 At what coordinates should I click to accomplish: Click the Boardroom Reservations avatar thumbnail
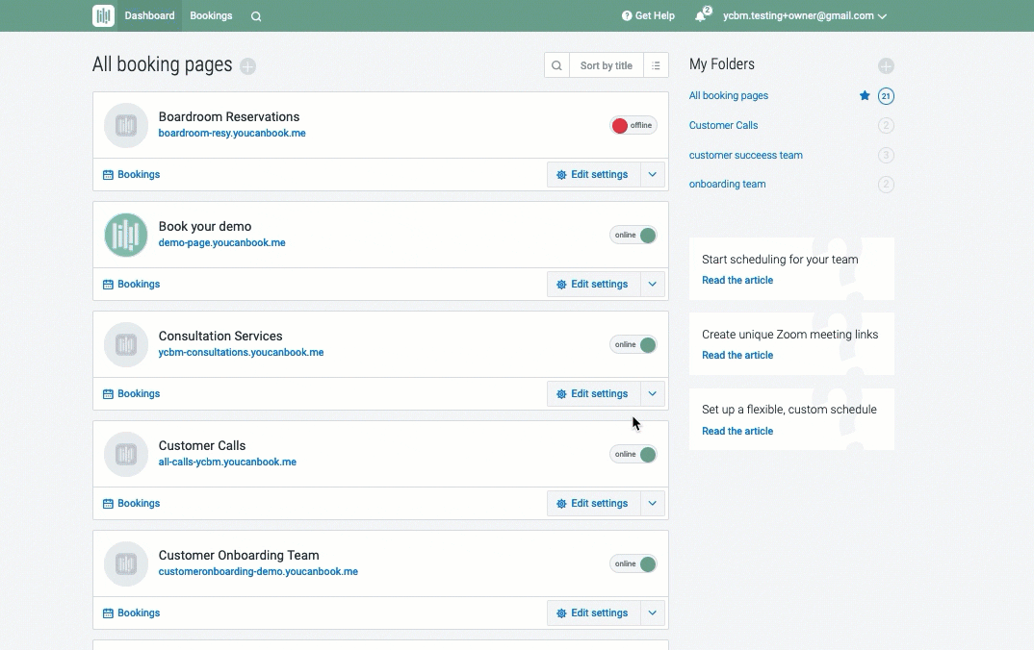tap(126, 125)
